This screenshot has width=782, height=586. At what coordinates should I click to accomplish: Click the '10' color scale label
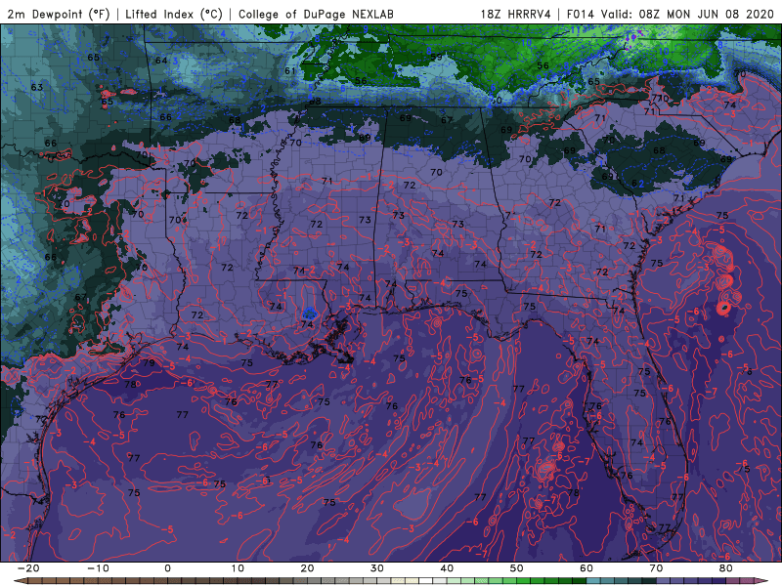click(238, 568)
